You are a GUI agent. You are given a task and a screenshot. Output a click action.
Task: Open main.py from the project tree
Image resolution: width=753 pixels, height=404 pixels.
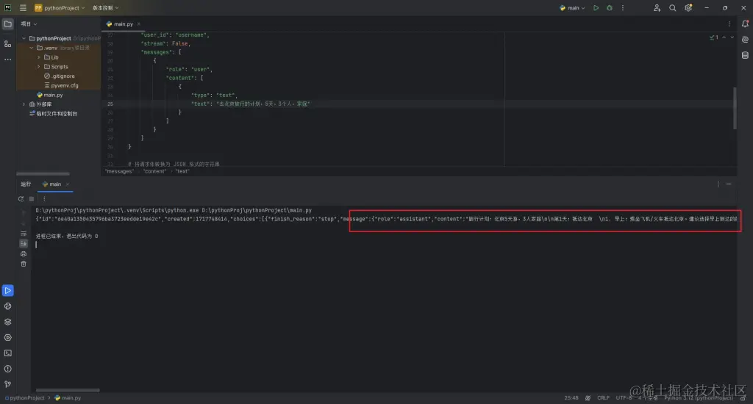49,95
